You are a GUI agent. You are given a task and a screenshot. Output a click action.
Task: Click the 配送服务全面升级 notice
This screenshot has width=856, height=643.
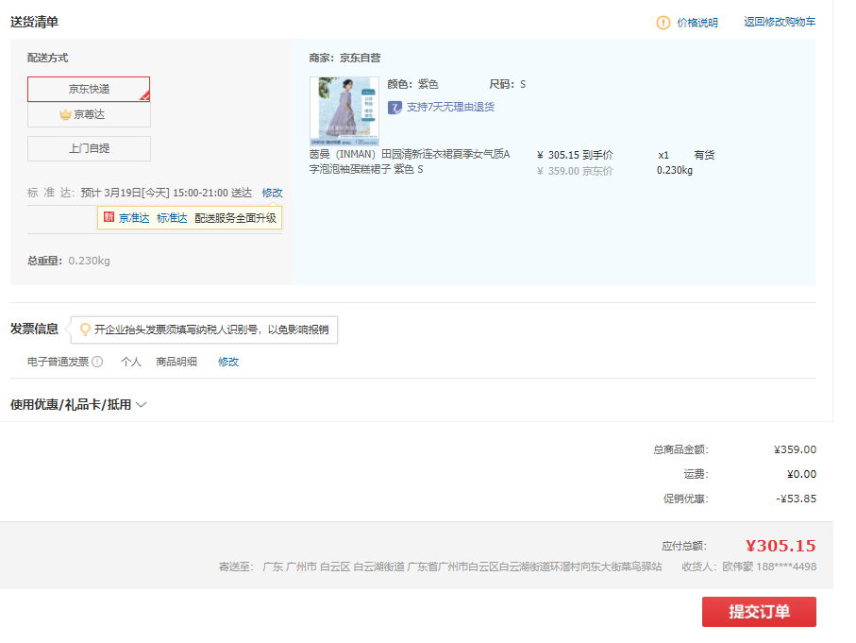point(235,218)
